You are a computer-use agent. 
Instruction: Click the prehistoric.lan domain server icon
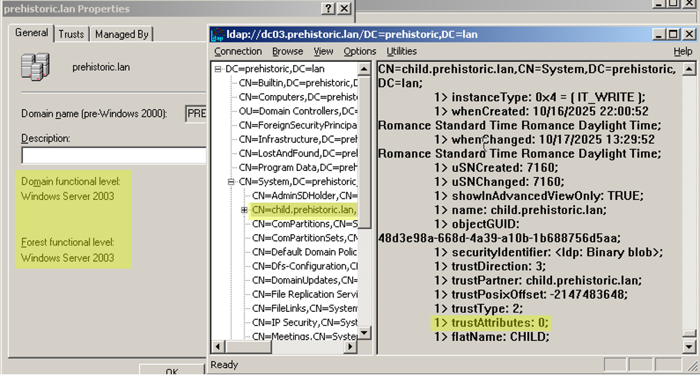point(35,67)
